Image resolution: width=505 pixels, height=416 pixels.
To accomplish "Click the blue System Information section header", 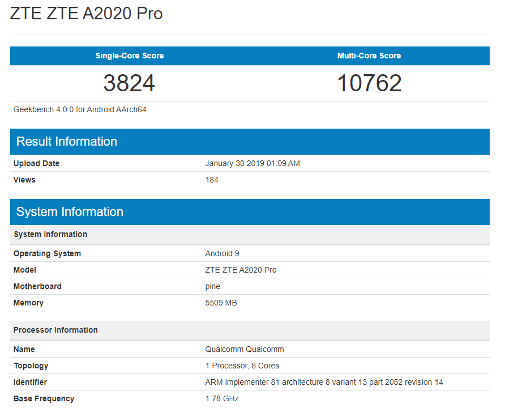I will pos(70,212).
